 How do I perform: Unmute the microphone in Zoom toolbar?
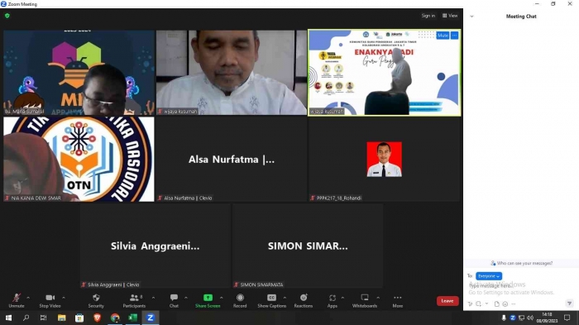pyautogui.click(x=17, y=300)
